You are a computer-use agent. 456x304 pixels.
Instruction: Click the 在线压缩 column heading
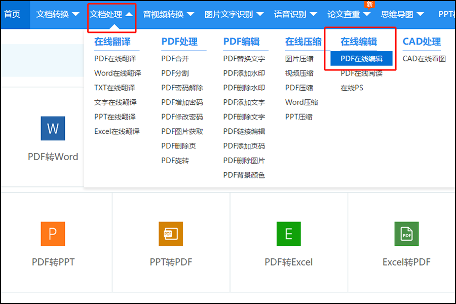[303, 42]
